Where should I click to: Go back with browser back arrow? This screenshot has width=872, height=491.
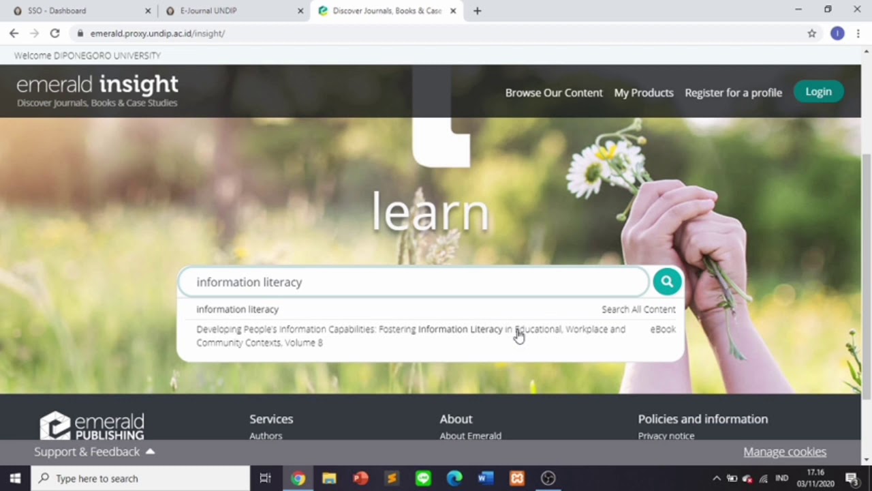tap(14, 33)
